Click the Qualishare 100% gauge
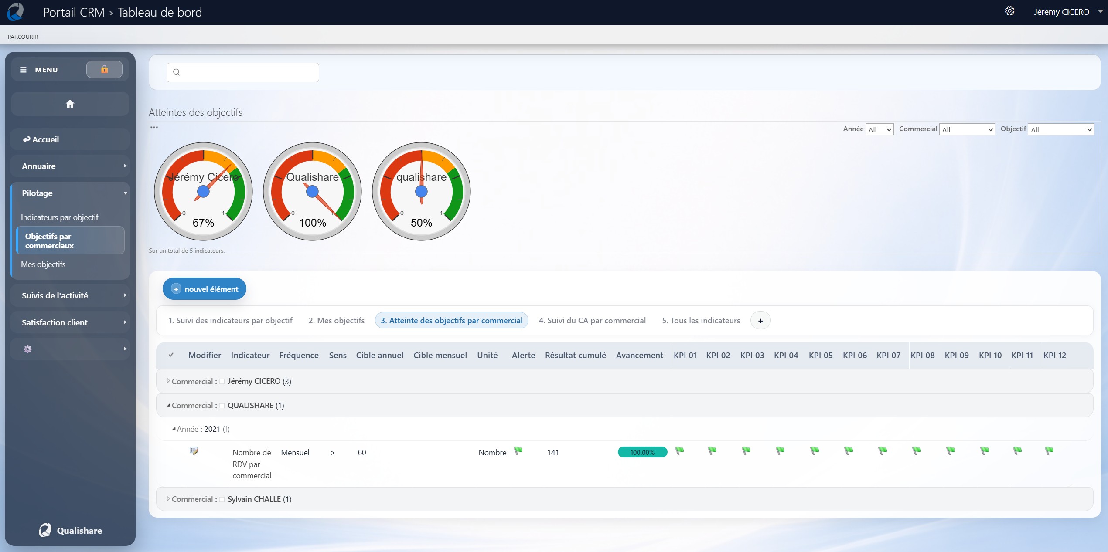The height and width of the screenshot is (552, 1108). point(312,191)
